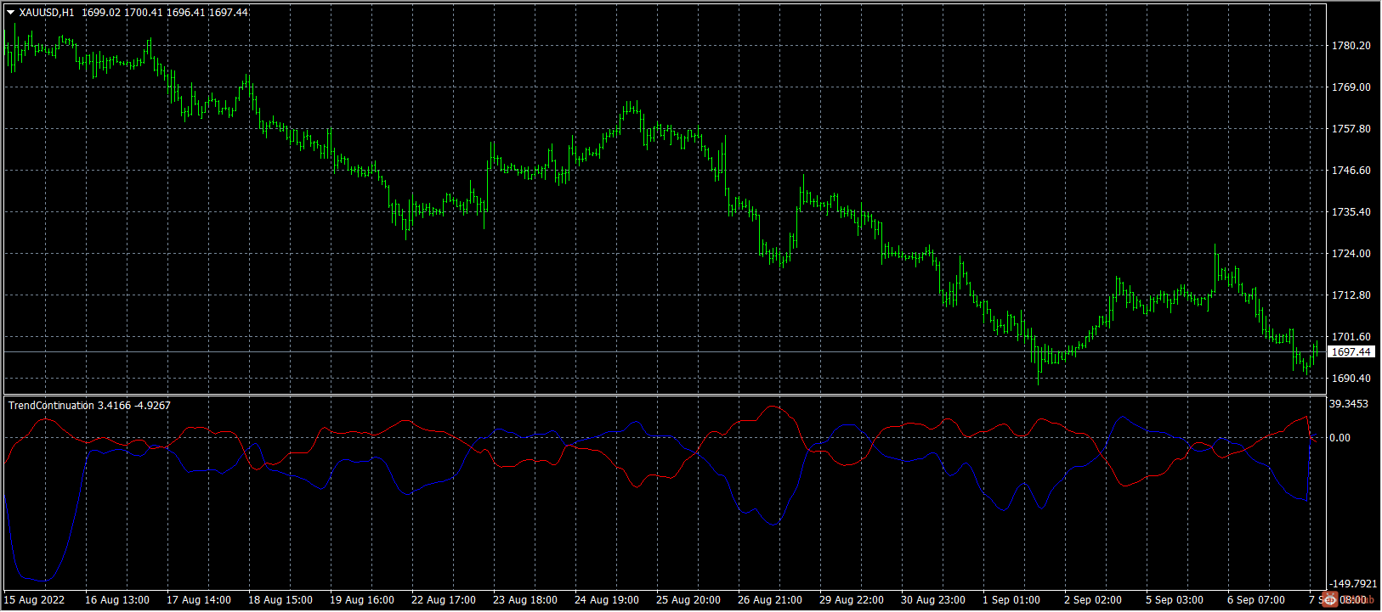Click the 1 Sep 01:00 time label

coord(1011,600)
